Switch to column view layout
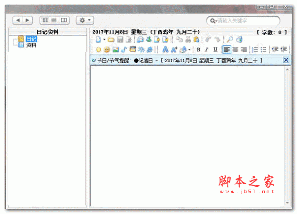This screenshot has width=297, height=214. point(64,20)
